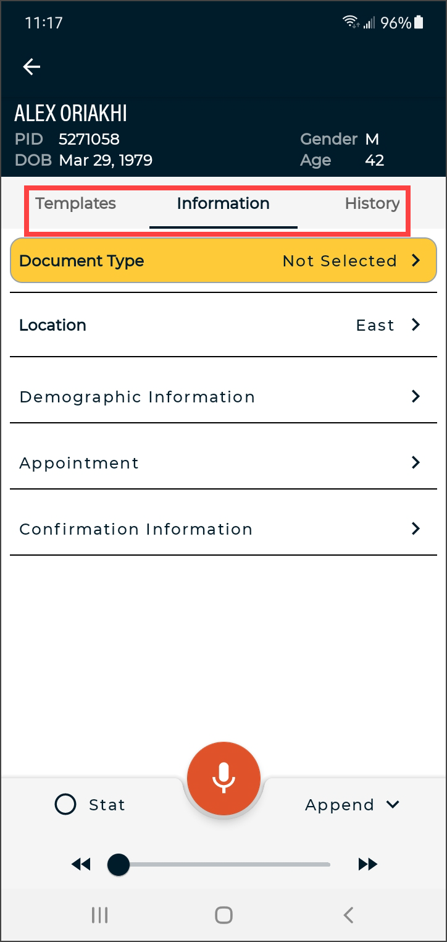Tap the back arrow at top left
This screenshot has height=942, width=447.
(x=31, y=67)
